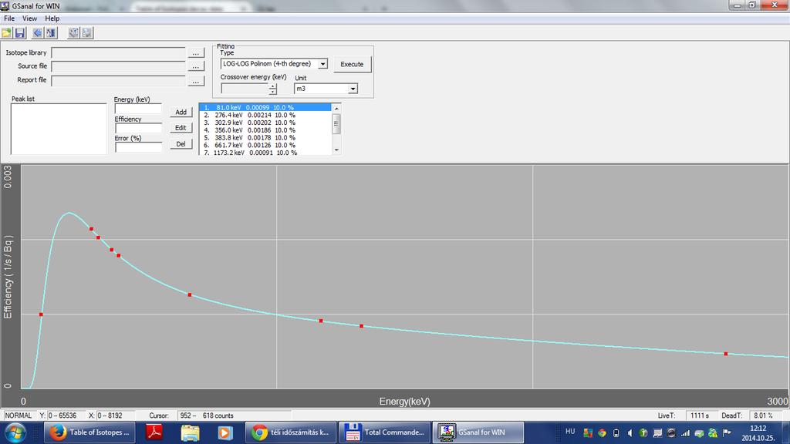Open the Unit dropdown showing m3
This screenshot has width=790, height=444.
(x=353, y=89)
